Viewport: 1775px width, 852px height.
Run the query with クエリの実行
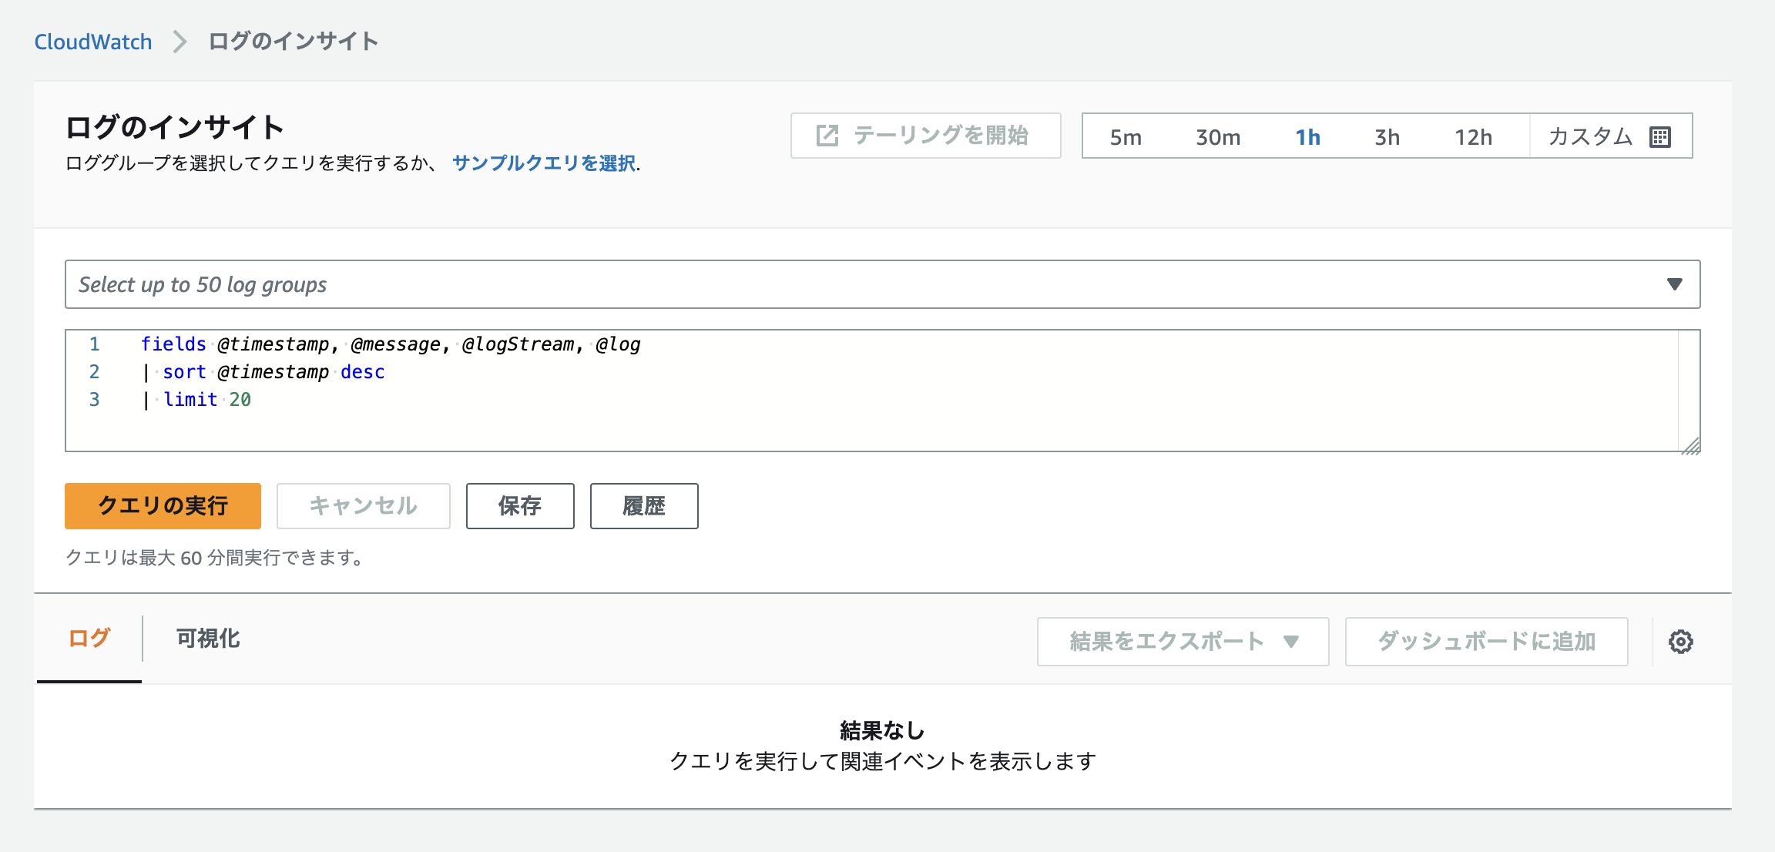(163, 506)
